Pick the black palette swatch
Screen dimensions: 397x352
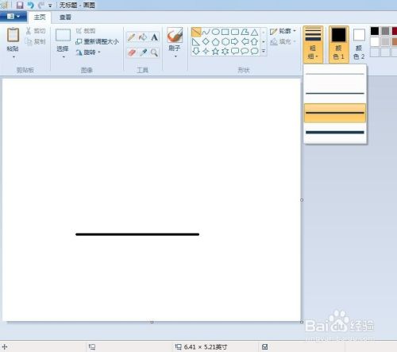click(x=375, y=31)
